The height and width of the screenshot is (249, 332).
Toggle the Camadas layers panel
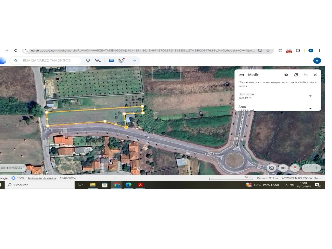(x=12, y=168)
